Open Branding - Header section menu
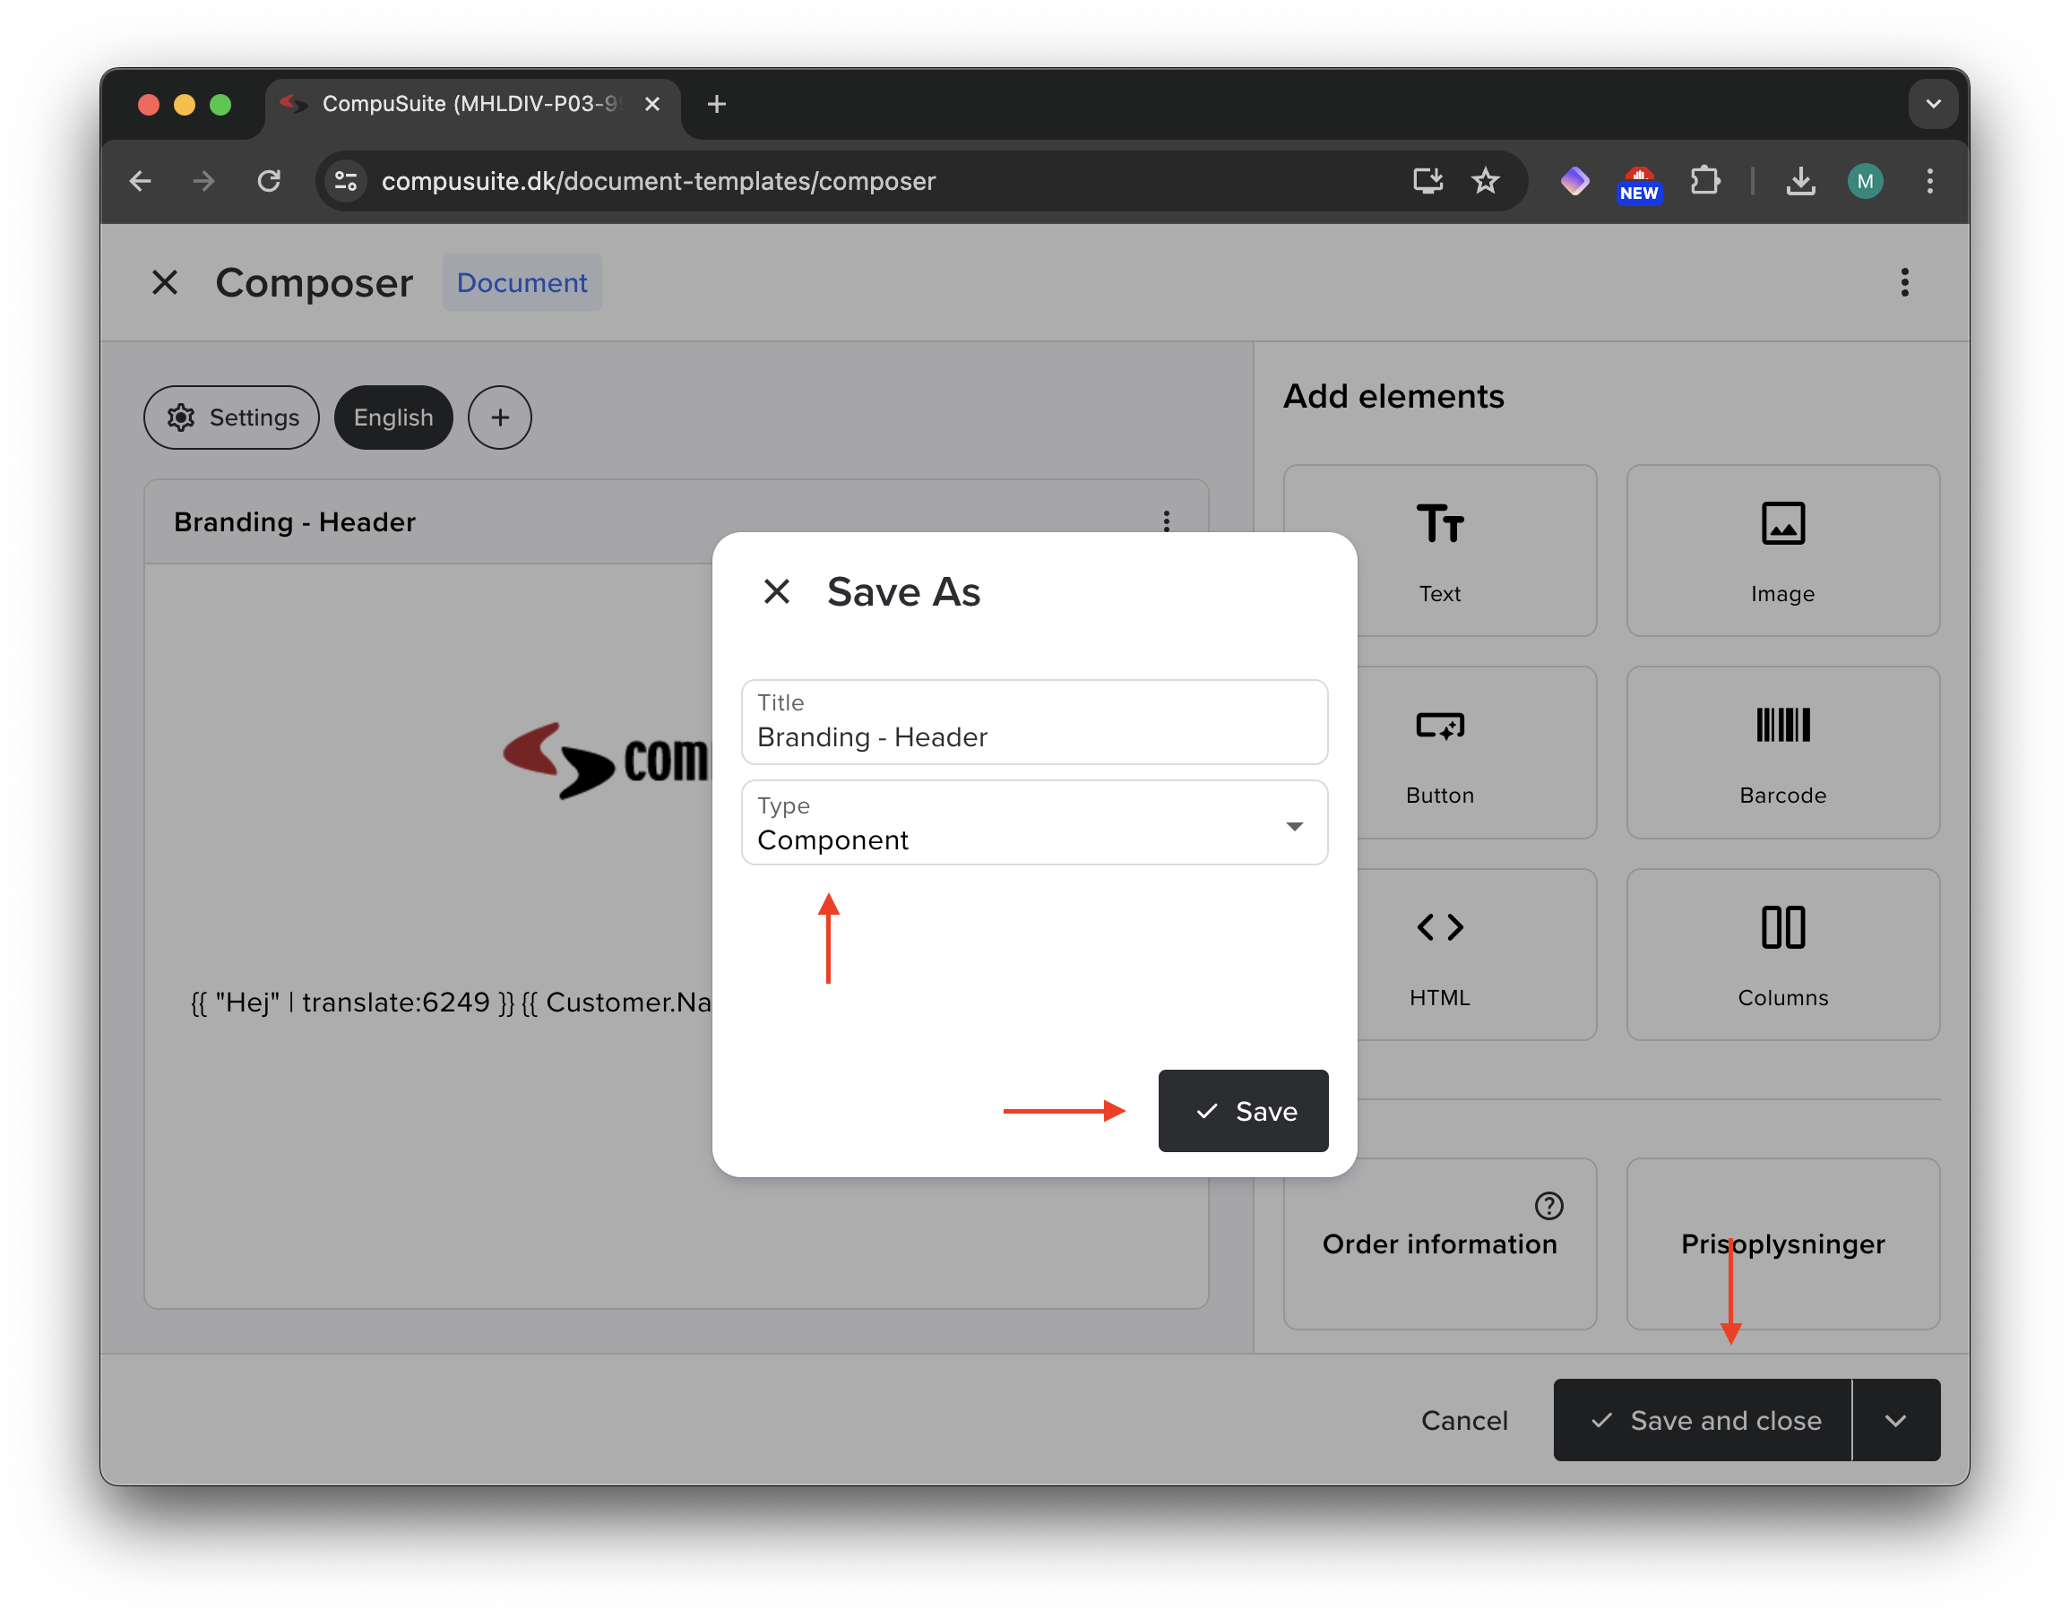This screenshot has height=1618, width=2070. click(1166, 521)
